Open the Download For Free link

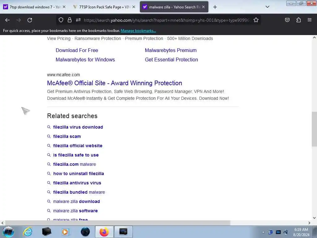(77, 50)
